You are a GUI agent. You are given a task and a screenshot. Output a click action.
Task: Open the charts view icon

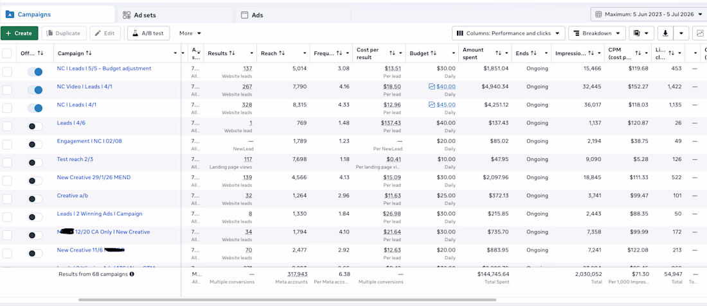[700, 33]
